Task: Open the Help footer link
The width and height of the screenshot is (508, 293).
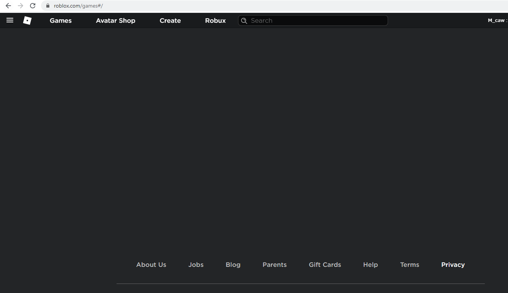Action: (371, 265)
